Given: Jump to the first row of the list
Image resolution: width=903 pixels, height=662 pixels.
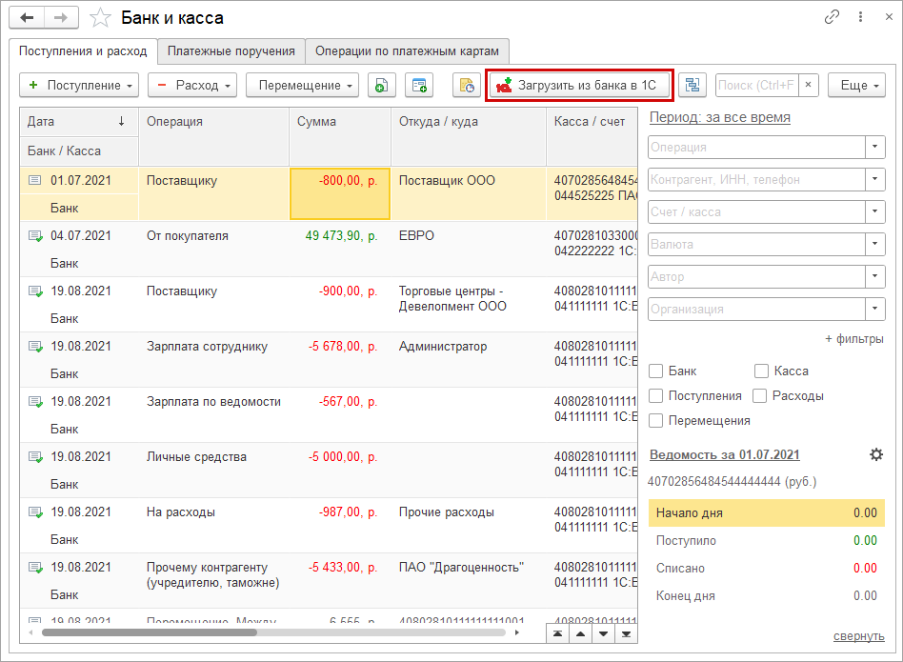Looking at the screenshot, I should (556, 632).
